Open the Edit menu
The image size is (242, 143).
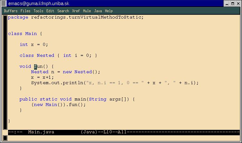coord(50,11)
